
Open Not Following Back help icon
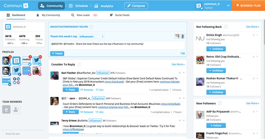226,27
